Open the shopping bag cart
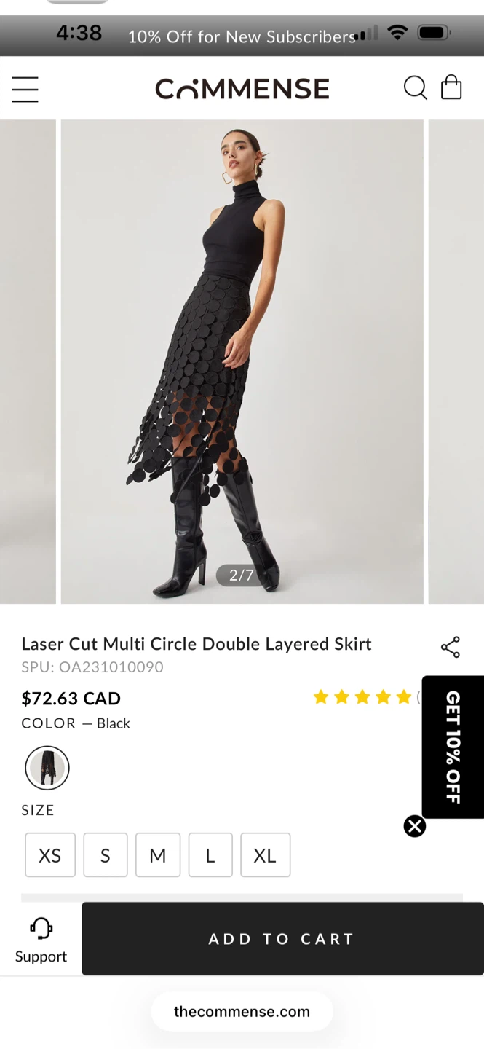The height and width of the screenshot is (1049, 484). [451, 87]
